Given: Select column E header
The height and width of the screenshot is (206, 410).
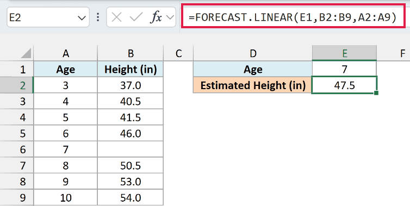Looking at the screenshot, I should tap(344, 53).
